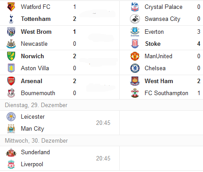Select the Leicester fox badge
Image resolution: width=203 pixels, height=172 pixels.
pyautogui.click(x=11, y=116)
